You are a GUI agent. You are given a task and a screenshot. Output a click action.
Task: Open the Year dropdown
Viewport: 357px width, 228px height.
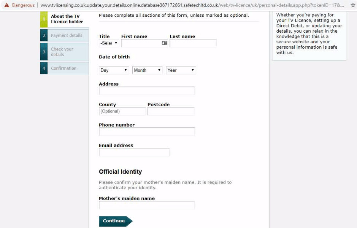point(181,70)
